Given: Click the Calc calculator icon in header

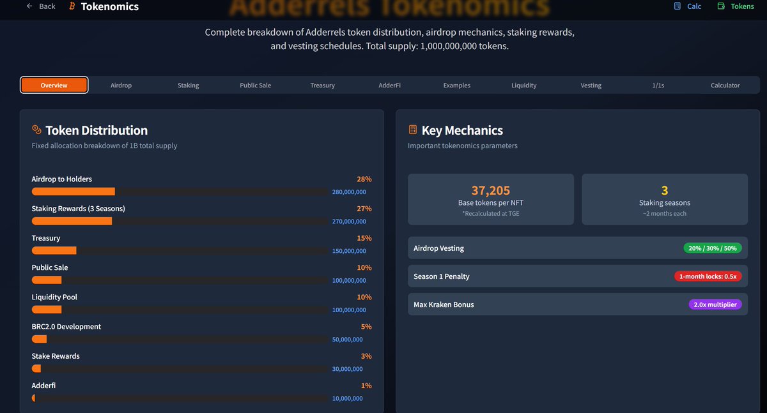Looking at the screenshot, I should [x=678, y=6].
